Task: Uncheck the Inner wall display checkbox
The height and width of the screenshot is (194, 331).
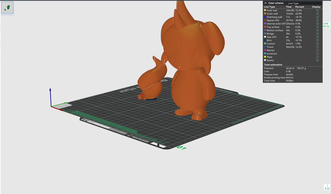Action: pos(317,10)
